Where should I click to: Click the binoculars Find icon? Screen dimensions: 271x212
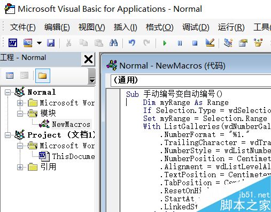coord(113,43)
